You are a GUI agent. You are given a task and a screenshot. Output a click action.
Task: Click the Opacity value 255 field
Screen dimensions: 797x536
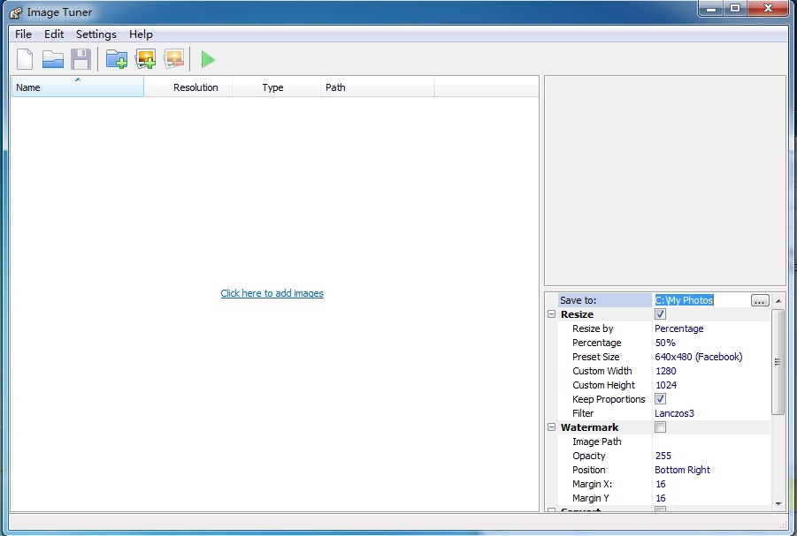[x=663, y=456]
